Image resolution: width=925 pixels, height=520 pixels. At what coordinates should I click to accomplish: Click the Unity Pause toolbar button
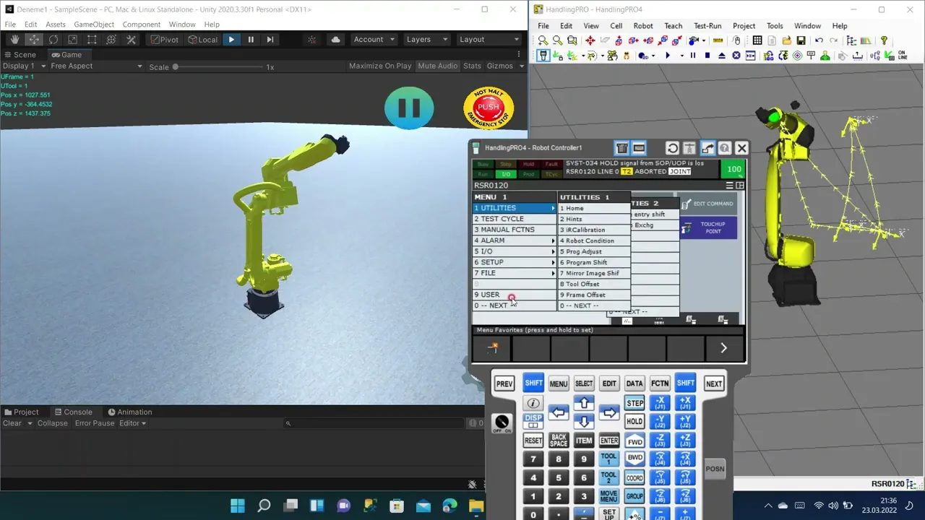pyautogui.click(x=251, y=40)
